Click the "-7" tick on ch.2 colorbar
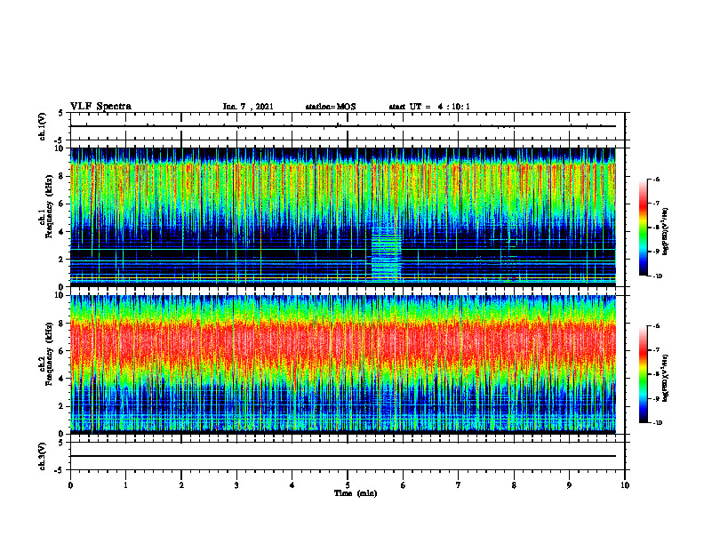The image size is (704, 544). [x=656, y=350]
